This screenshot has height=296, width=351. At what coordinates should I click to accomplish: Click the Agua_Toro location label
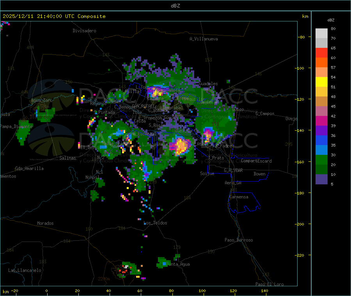[x=42, y=100]
